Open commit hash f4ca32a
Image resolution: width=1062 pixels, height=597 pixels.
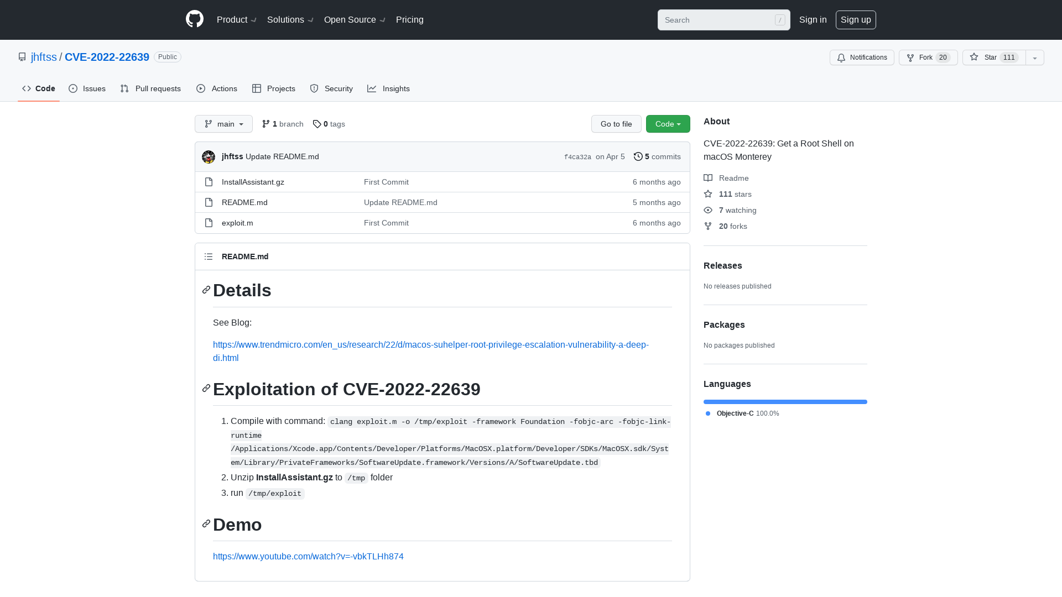577,157
